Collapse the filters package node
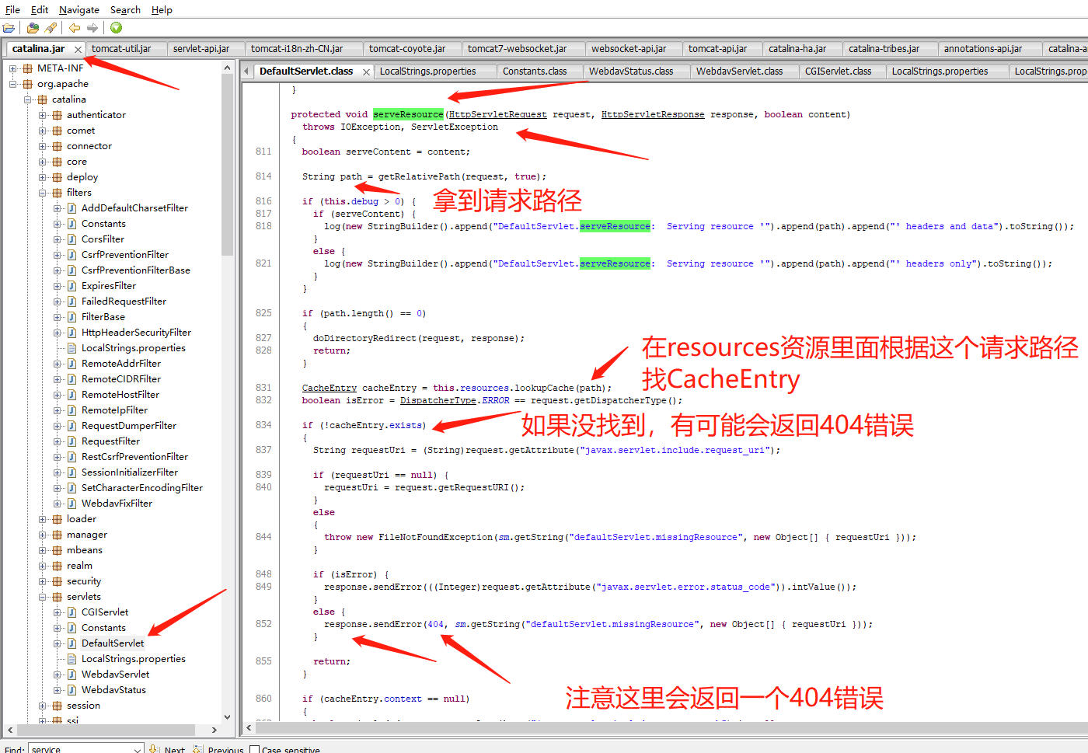The height and width of the screenshot is (753, 1088). coord(43,193)
